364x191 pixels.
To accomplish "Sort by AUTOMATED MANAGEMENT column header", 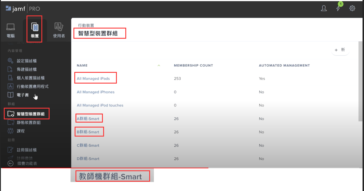I will pyautogui.click(x=284, y=66).
